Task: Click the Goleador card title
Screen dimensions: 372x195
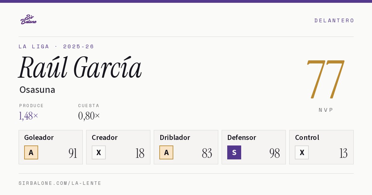Action: [39, 137]
